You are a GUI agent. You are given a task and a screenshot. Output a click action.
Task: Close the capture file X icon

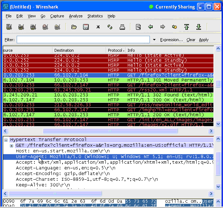point(98,27)
